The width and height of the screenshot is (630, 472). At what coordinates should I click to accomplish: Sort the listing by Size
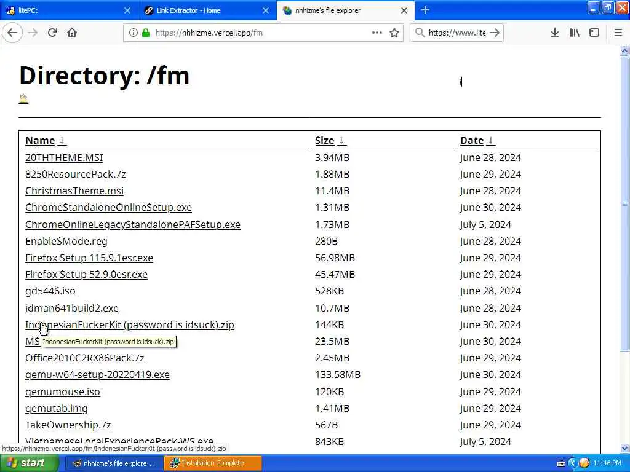(x=330, y=141)
